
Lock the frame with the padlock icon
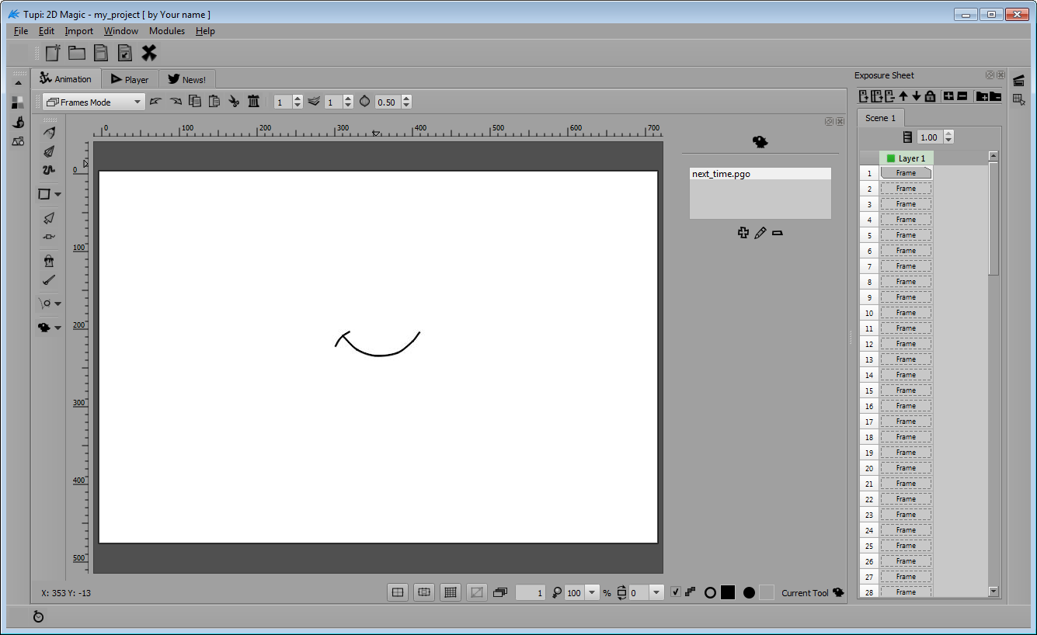(x=930, y=96)
